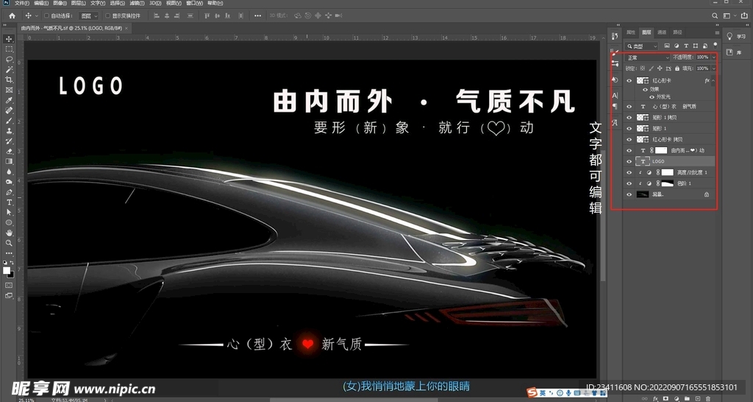Select the Dodge tool

pos(9,182)
